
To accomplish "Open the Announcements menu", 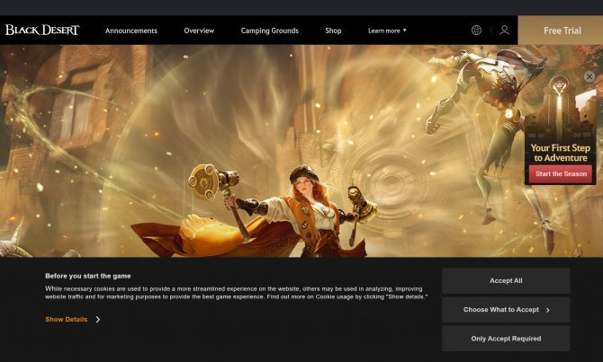I will pos(131,31).
